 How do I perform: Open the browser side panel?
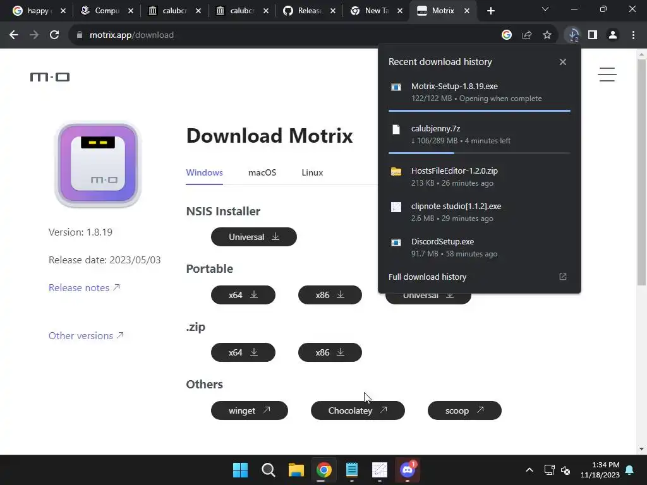pyautogui.click(x=593, y=35)
